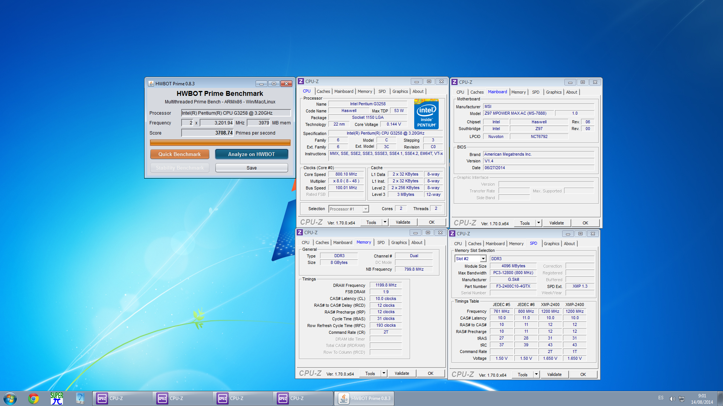The height and width of the screenshot is (406, 723).
Task: Switch to the third CPU-Z taskbar button
Action: [x=243, y=398]
